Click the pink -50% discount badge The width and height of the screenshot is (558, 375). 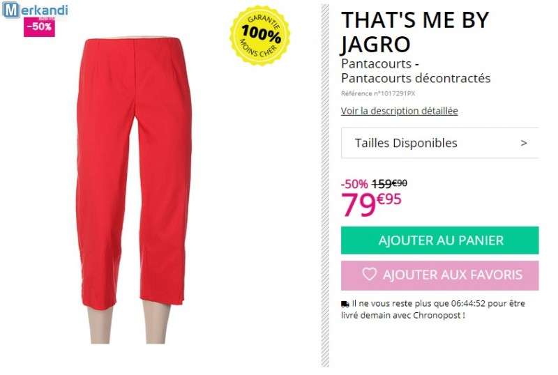[39, 27]
